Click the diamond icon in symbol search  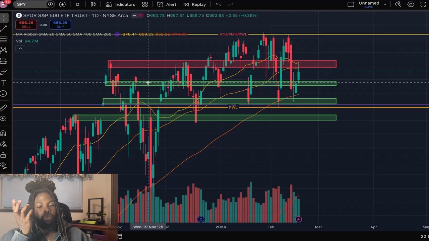click(50, 4)
